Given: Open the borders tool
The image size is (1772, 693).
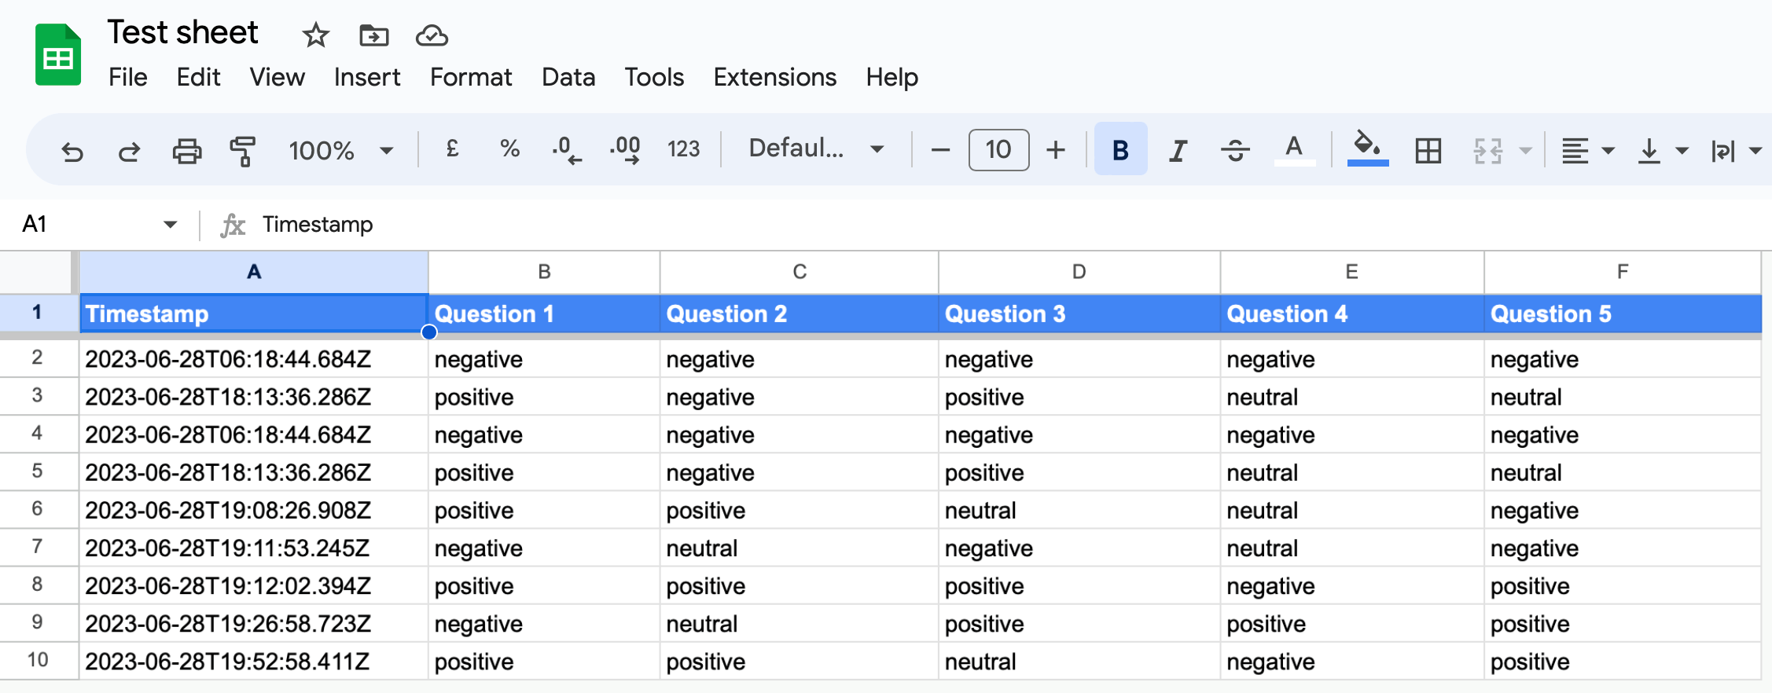Looking at the screenshot, I should (1428, 150).
